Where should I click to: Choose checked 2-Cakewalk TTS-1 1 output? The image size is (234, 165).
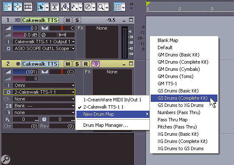coord(113,107)
